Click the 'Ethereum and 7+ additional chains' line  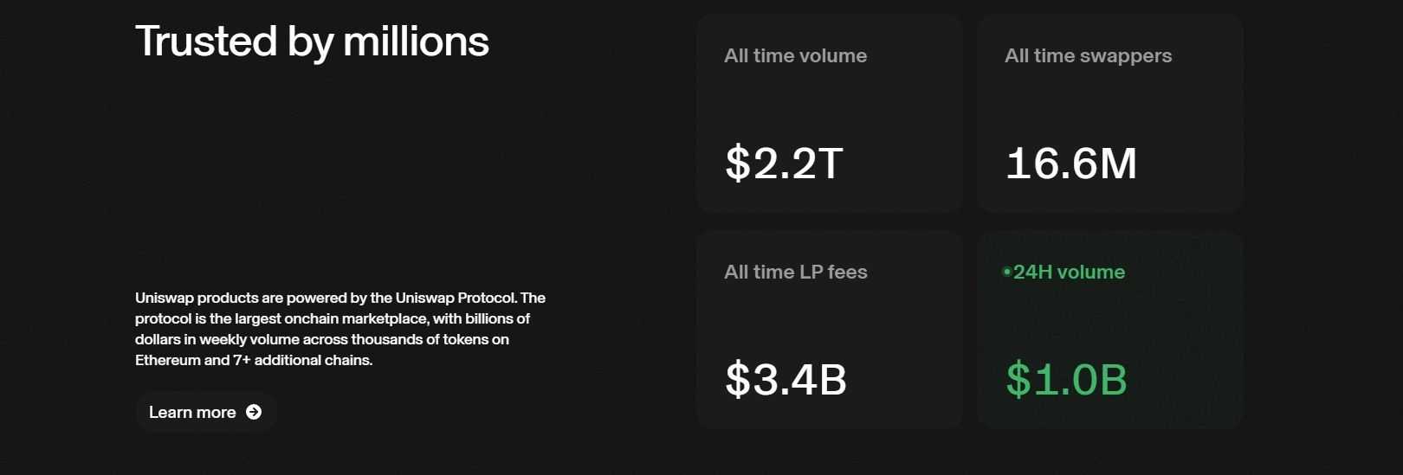(x=254, y=360)
